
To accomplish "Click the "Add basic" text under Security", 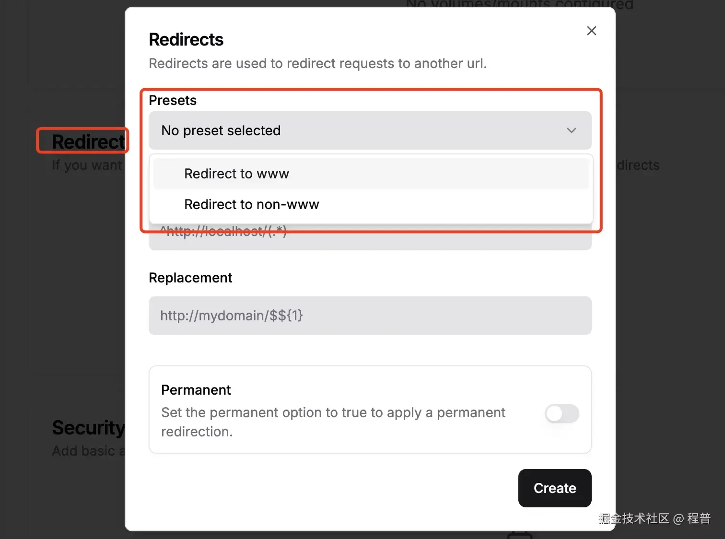I will [87, 451].
